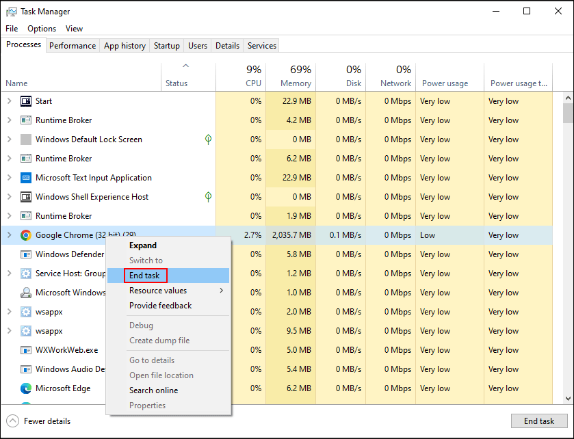This screenshot has height=439, width=574.
Task: Open the Resource values submenu arrow
Action: (222, 291)
